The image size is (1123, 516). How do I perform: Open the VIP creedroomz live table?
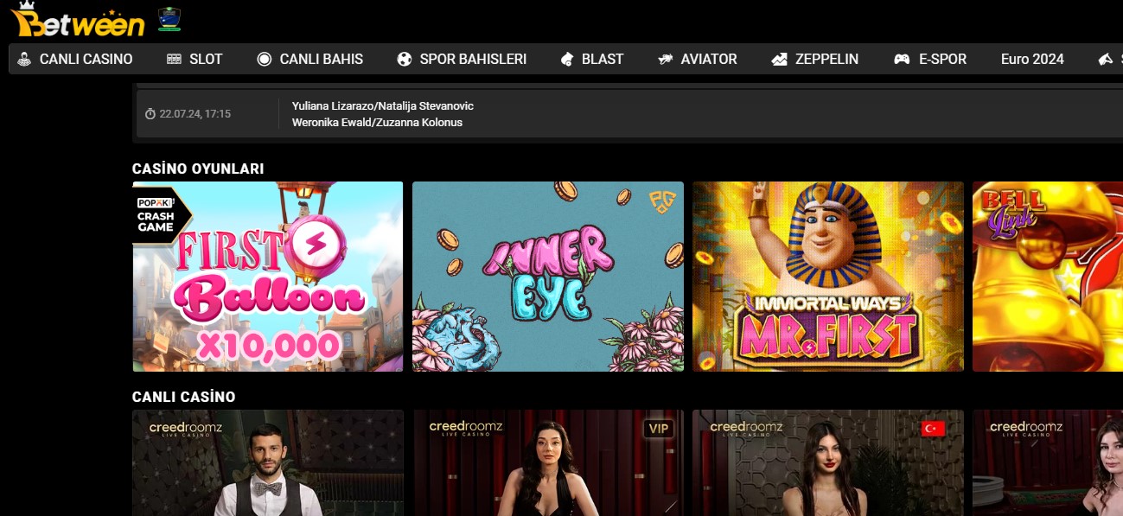(548, 463)
